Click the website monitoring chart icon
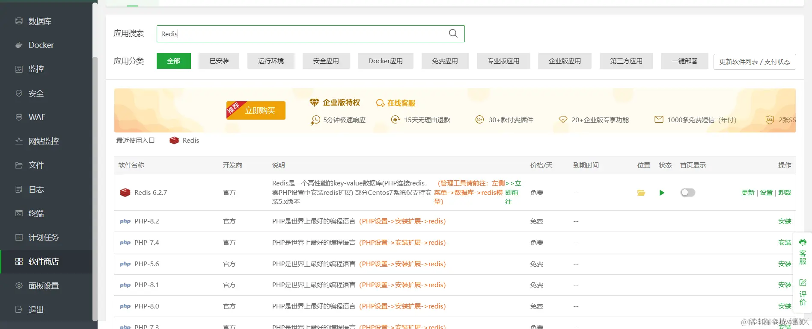812x329 pixels. pyautogui.click(x=19, y=141)
